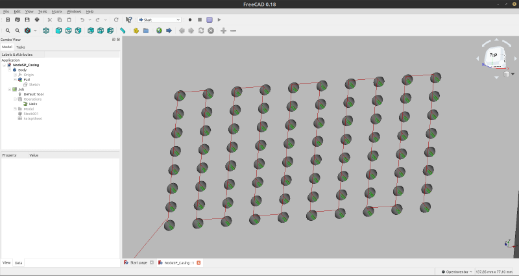Switch to the Tasks tab

click(21, 47)
